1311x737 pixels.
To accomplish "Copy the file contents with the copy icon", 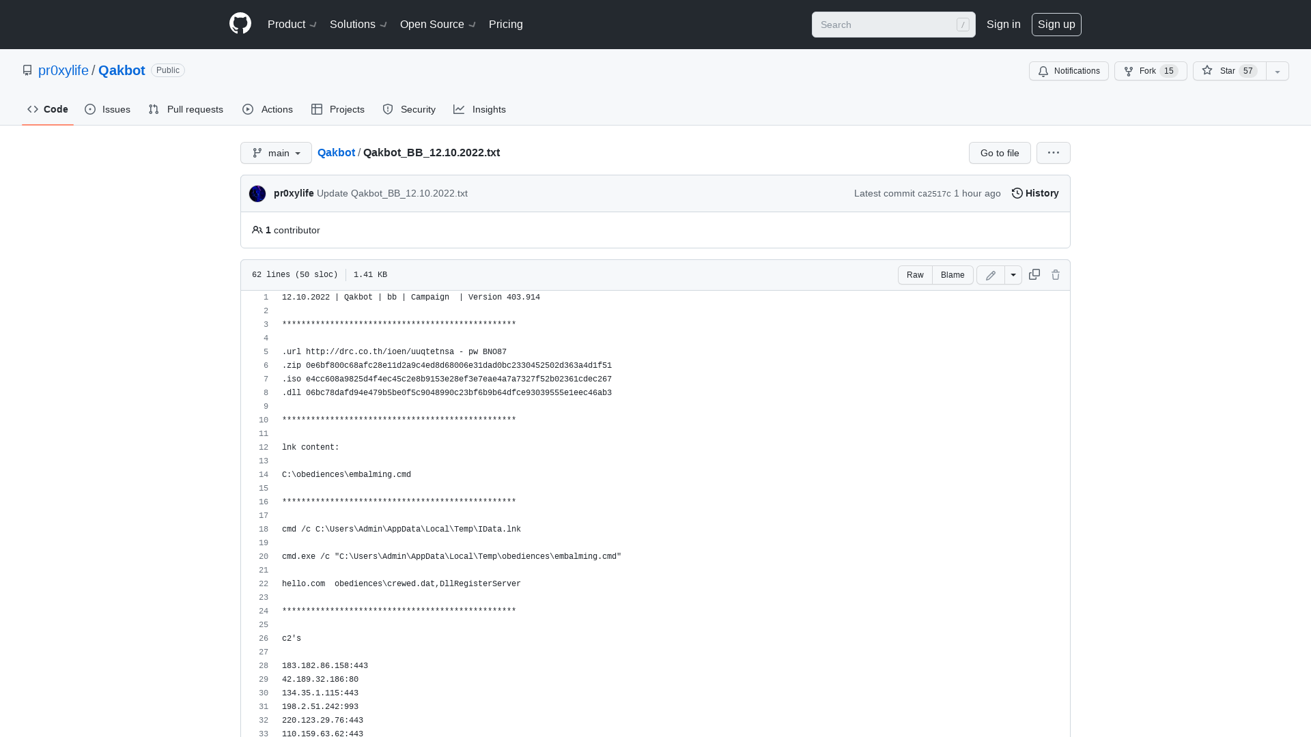I will click(1034, 274).
